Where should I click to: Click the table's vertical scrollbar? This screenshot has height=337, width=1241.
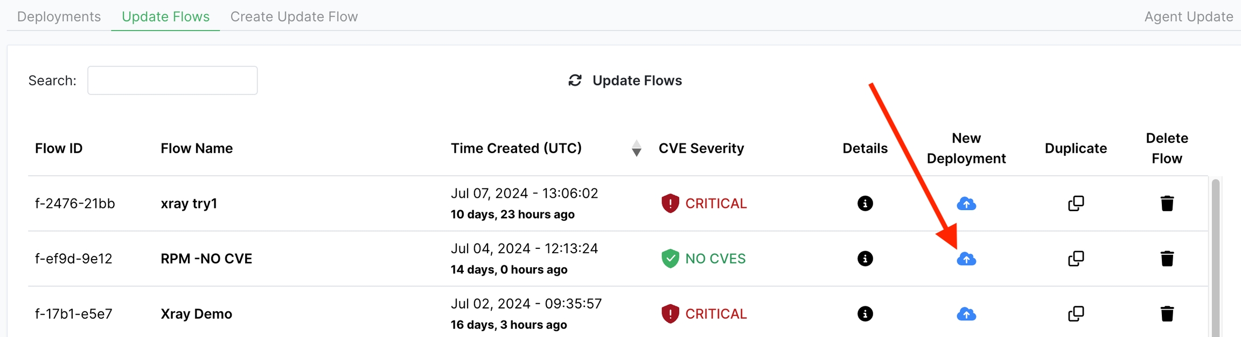point(1215,258)
